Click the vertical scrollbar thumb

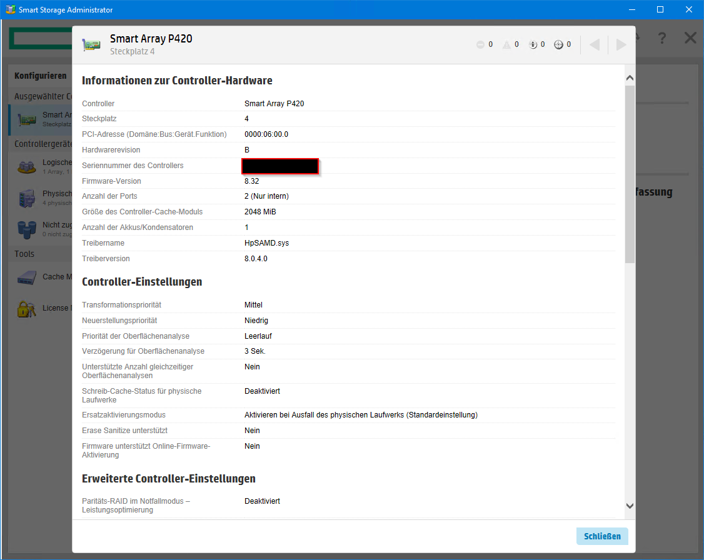click(x=630, y=174)
